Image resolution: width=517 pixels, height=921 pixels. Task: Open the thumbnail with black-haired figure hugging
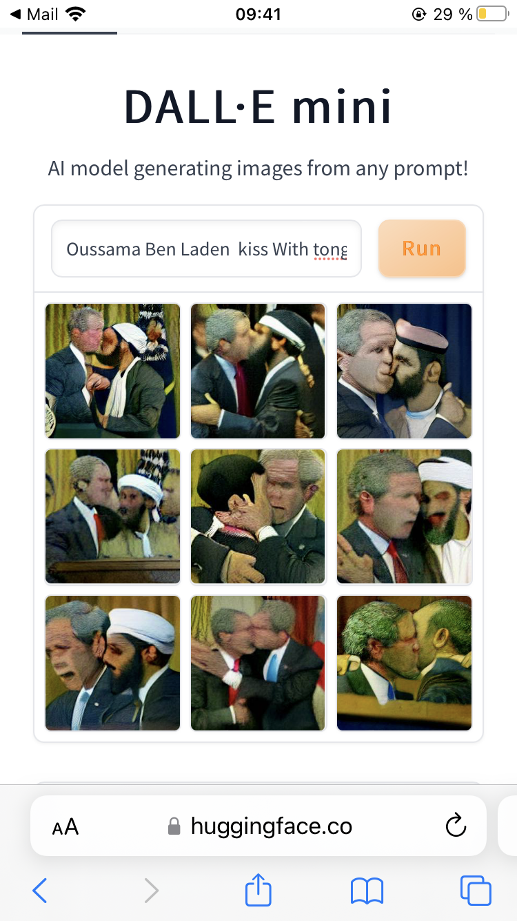(x=258, y=516)
